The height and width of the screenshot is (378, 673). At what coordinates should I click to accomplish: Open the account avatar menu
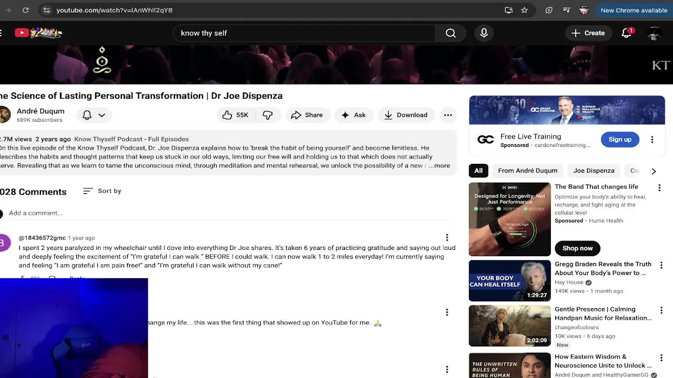654,33
